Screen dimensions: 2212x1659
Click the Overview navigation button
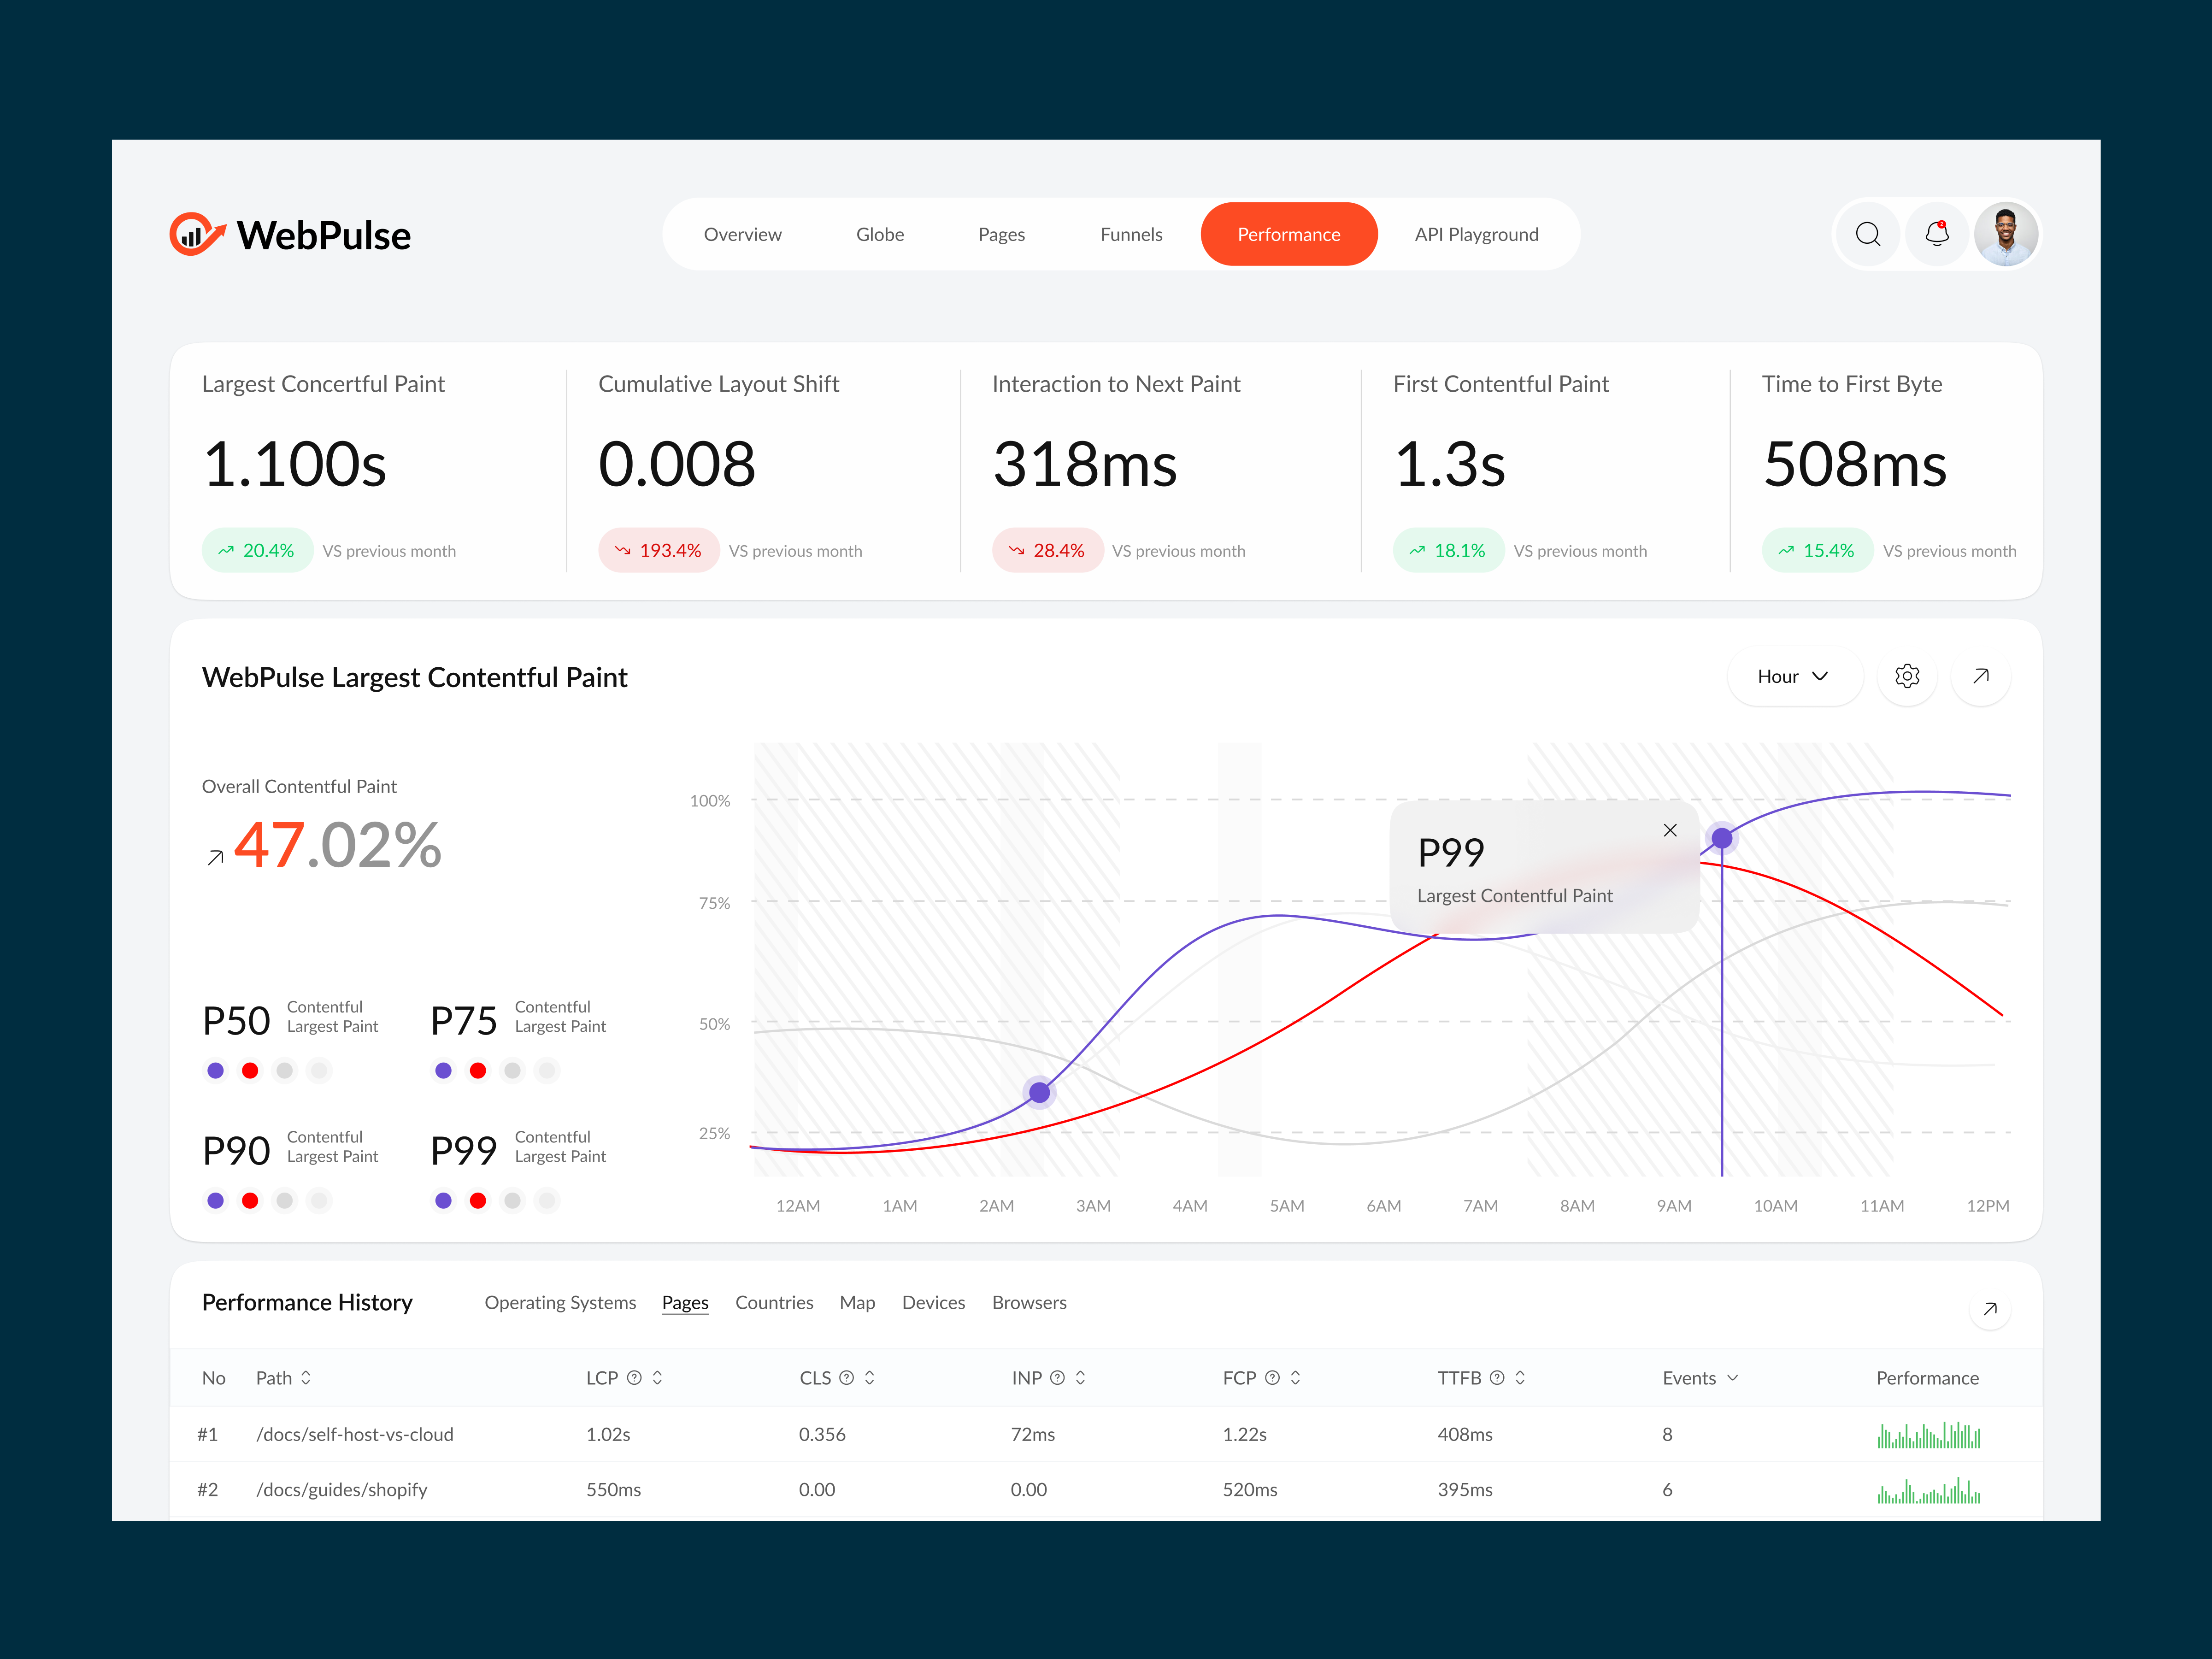point(742,234)
